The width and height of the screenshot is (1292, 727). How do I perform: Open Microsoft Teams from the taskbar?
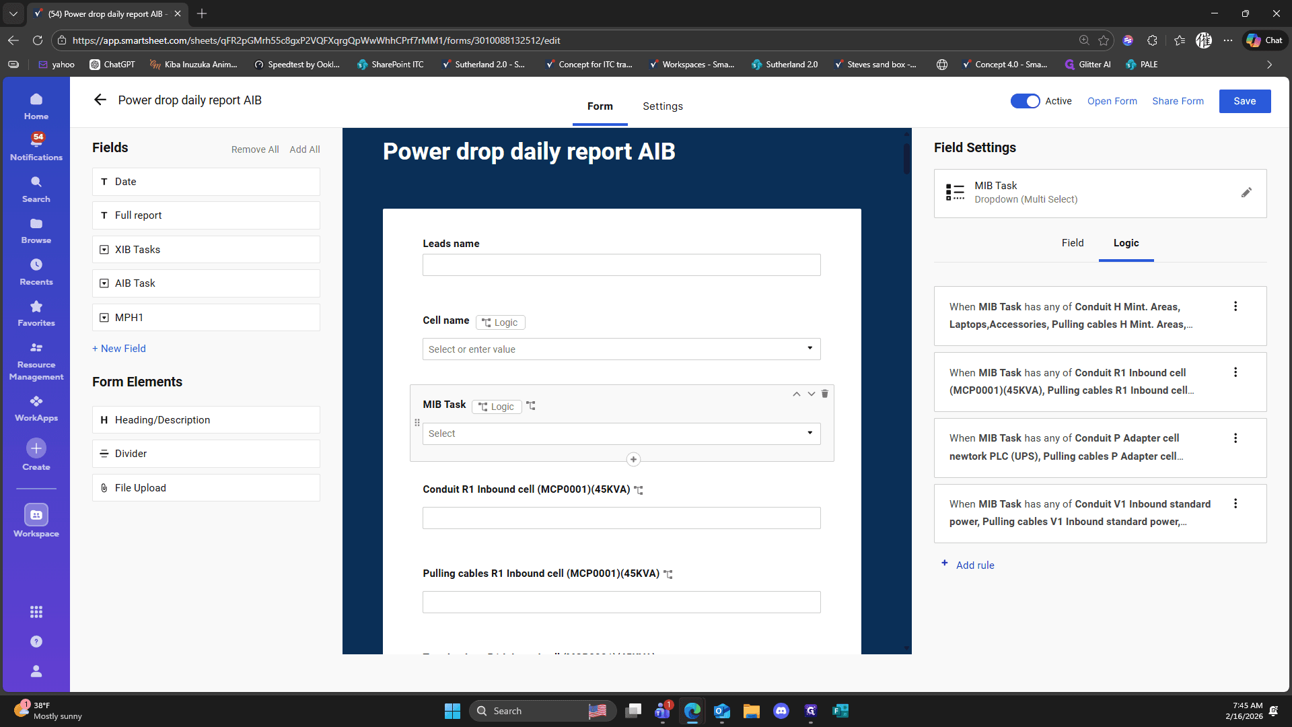point(663,711)
